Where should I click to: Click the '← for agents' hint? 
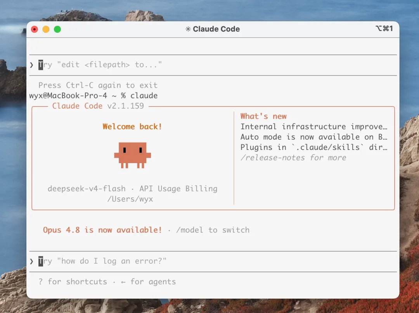(148, 282)
